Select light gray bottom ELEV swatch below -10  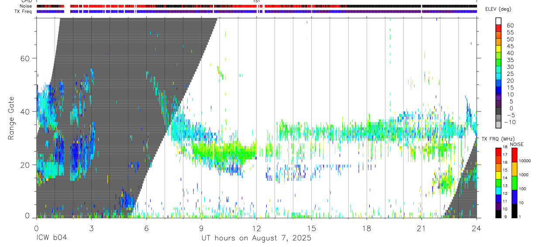pyautogui.click(x=498, y=125)
